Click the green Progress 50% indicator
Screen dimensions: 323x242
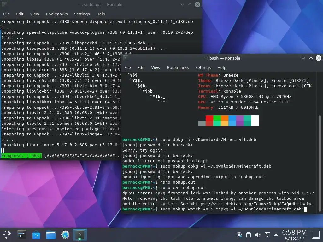click(x=21, y=156)
